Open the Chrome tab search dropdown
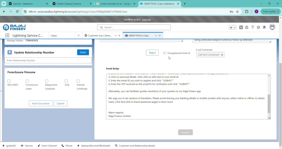The width and height of the screenshot is (282, 149). pyautogui.click(x=4, y=4)
